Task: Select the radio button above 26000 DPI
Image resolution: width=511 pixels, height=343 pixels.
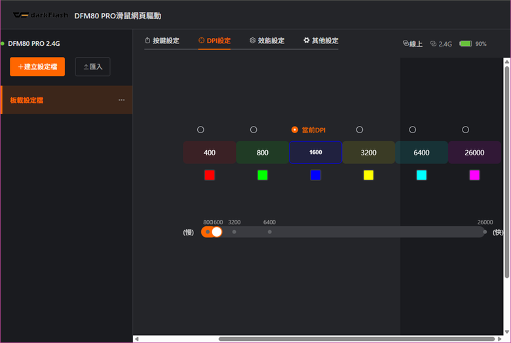Action: pyautogui.click(x=465, y=130)
